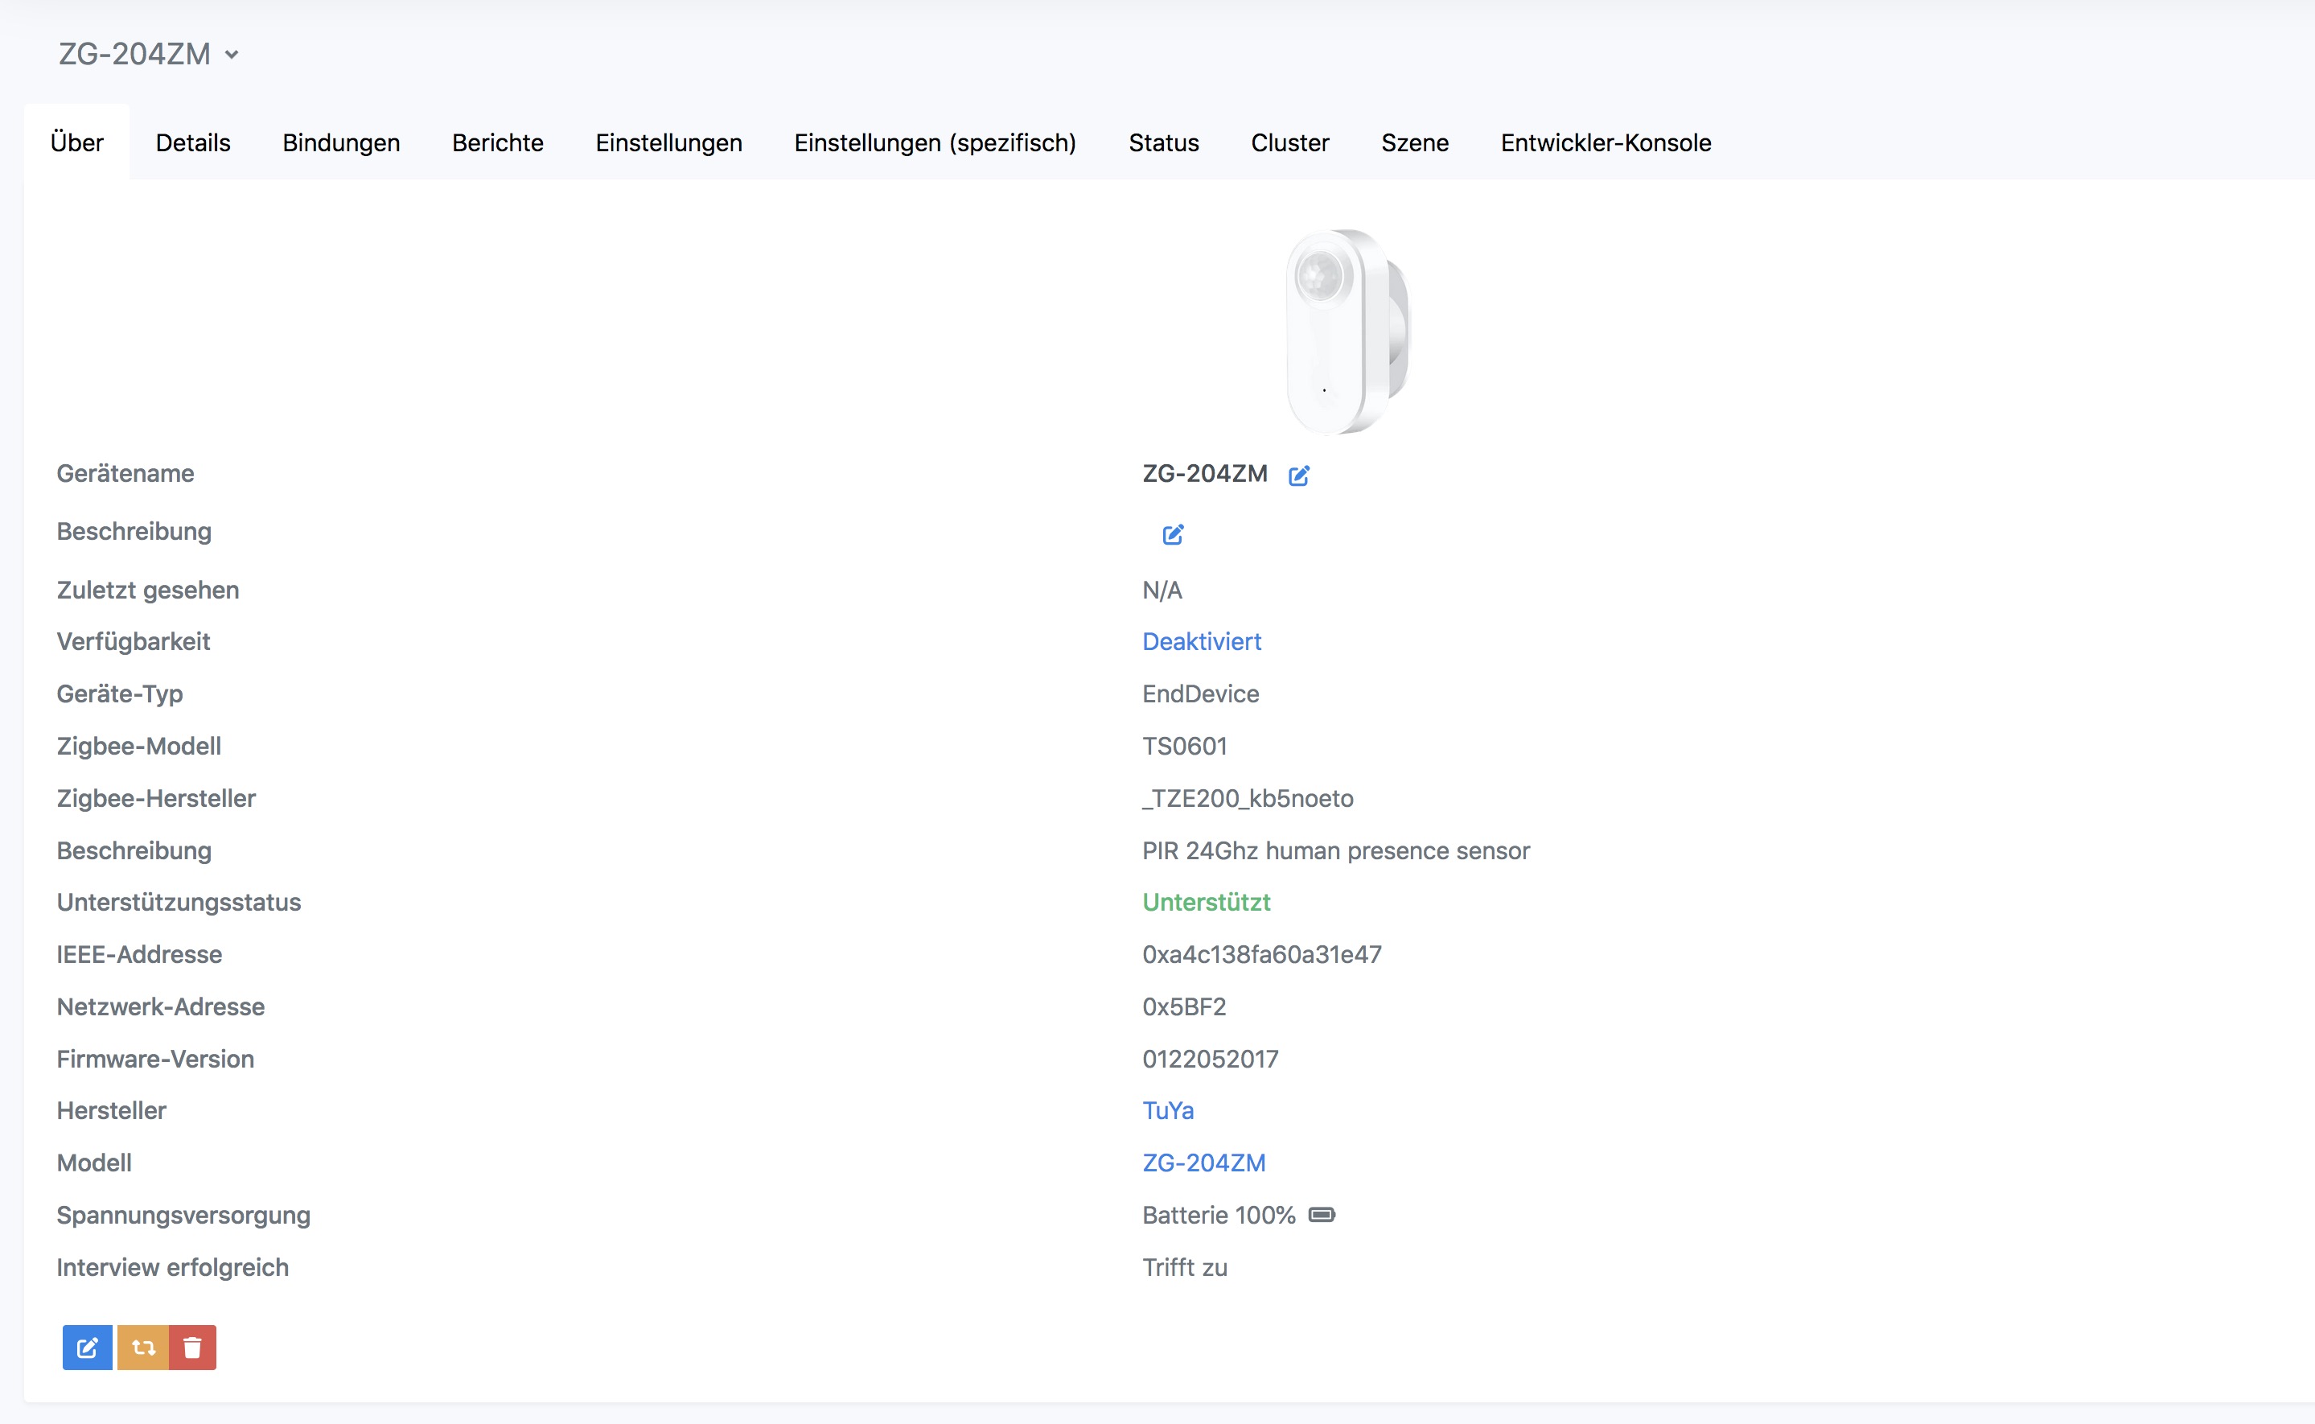Switch to the Status tab
2315x1424 pixels.
1164,143
